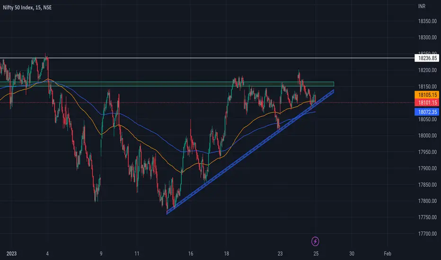This screenshot has height=260, width=441.
Task: Click the 18300.00 price axis value
Action: click(x=427, y=37)
